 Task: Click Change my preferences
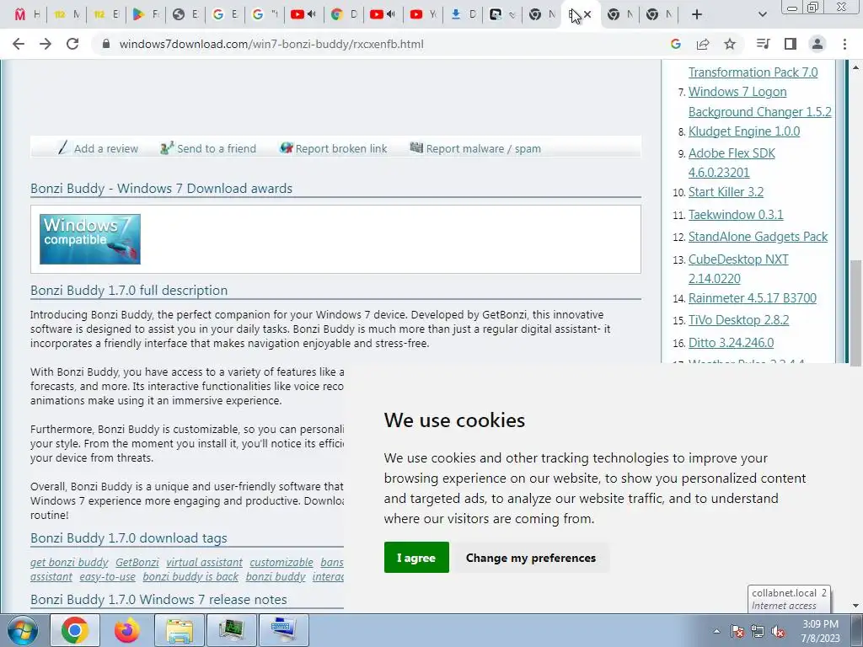[531, 558]
